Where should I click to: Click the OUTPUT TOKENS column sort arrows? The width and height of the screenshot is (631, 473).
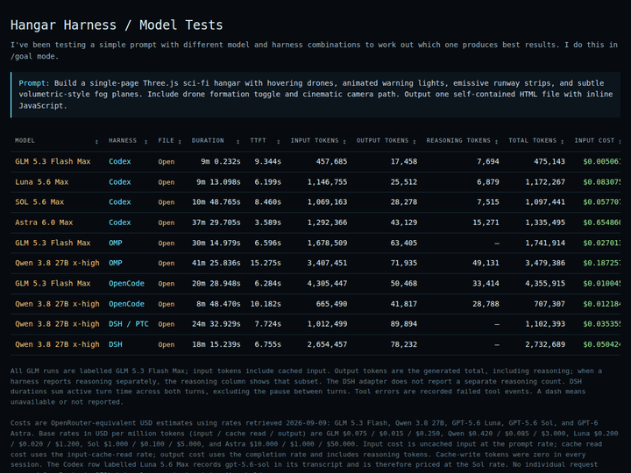pos(414,141)
